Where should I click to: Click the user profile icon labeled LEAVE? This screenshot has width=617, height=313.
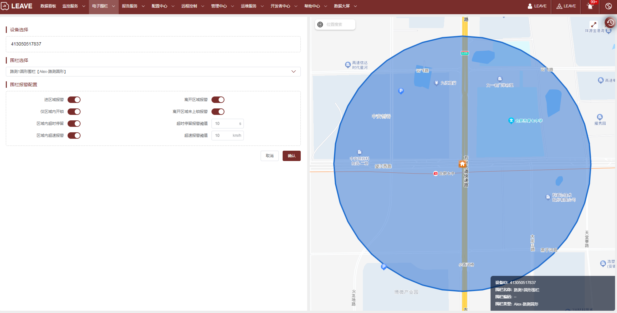pyautogui.click(x=530, y=6)
